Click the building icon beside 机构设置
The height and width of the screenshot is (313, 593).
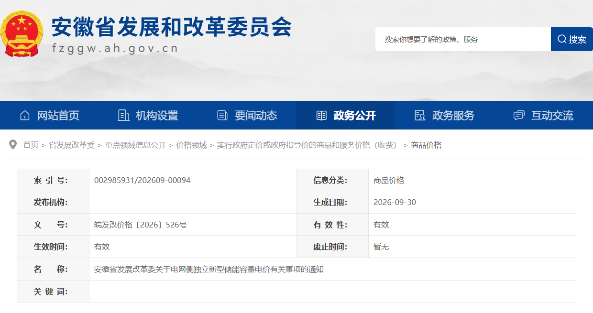coord(123,115)
